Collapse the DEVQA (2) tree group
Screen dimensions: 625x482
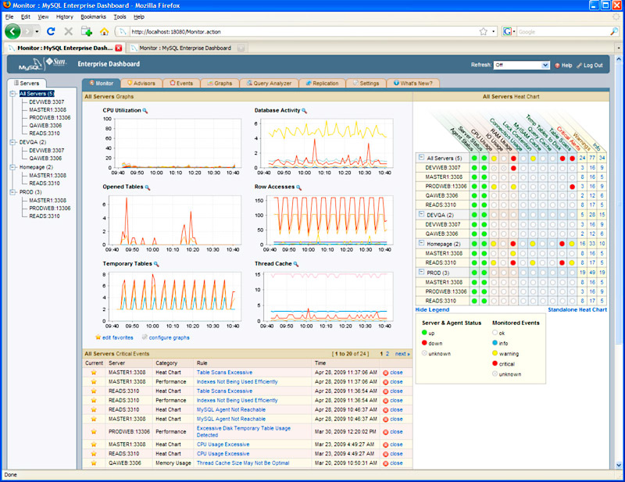click(12, 142)
